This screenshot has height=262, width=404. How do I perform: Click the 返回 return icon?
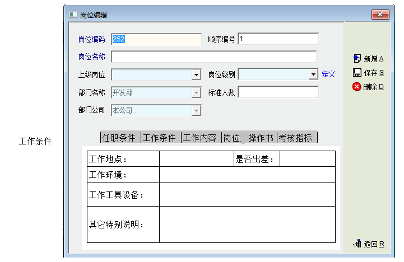tap(357, 244)
